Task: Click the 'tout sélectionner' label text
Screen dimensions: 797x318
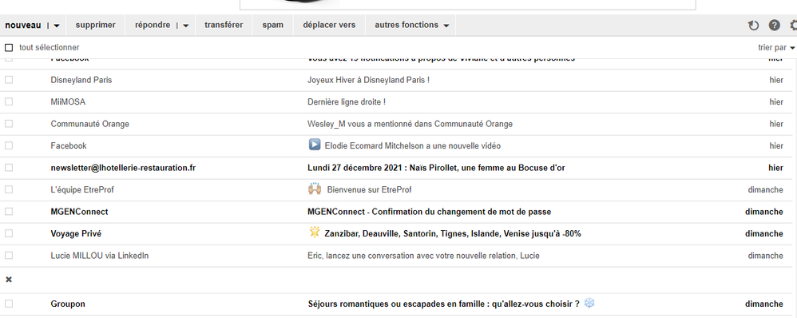Action: (50, 47)
